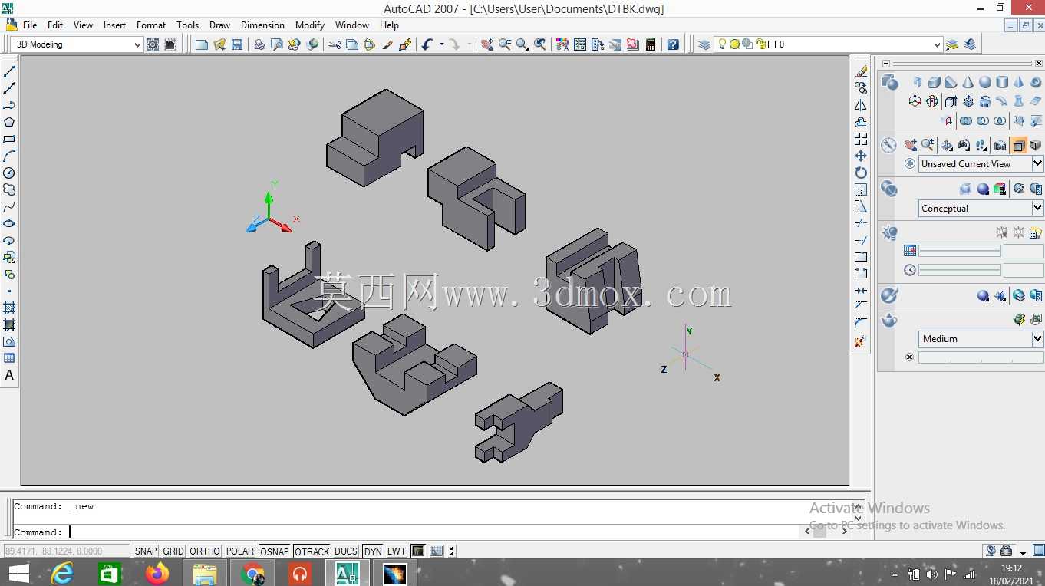The width and height of the screenshot is (1045, 586).
Task: Open the Help question-mark icon
Action: coord(673,44)
